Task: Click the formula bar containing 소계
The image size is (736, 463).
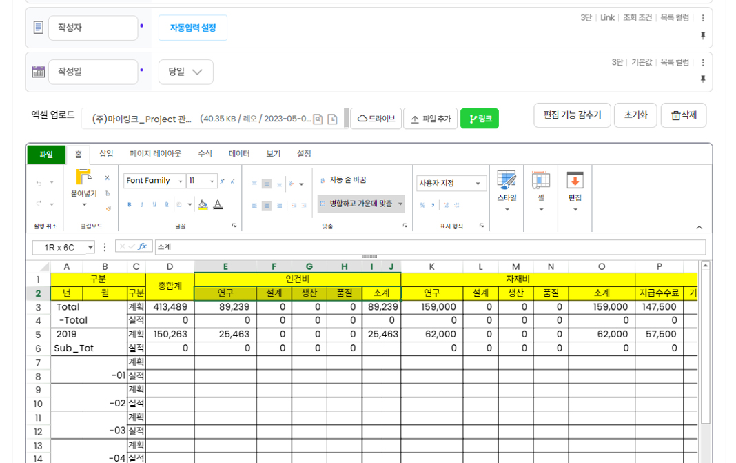Action: (x=427, y=247)
